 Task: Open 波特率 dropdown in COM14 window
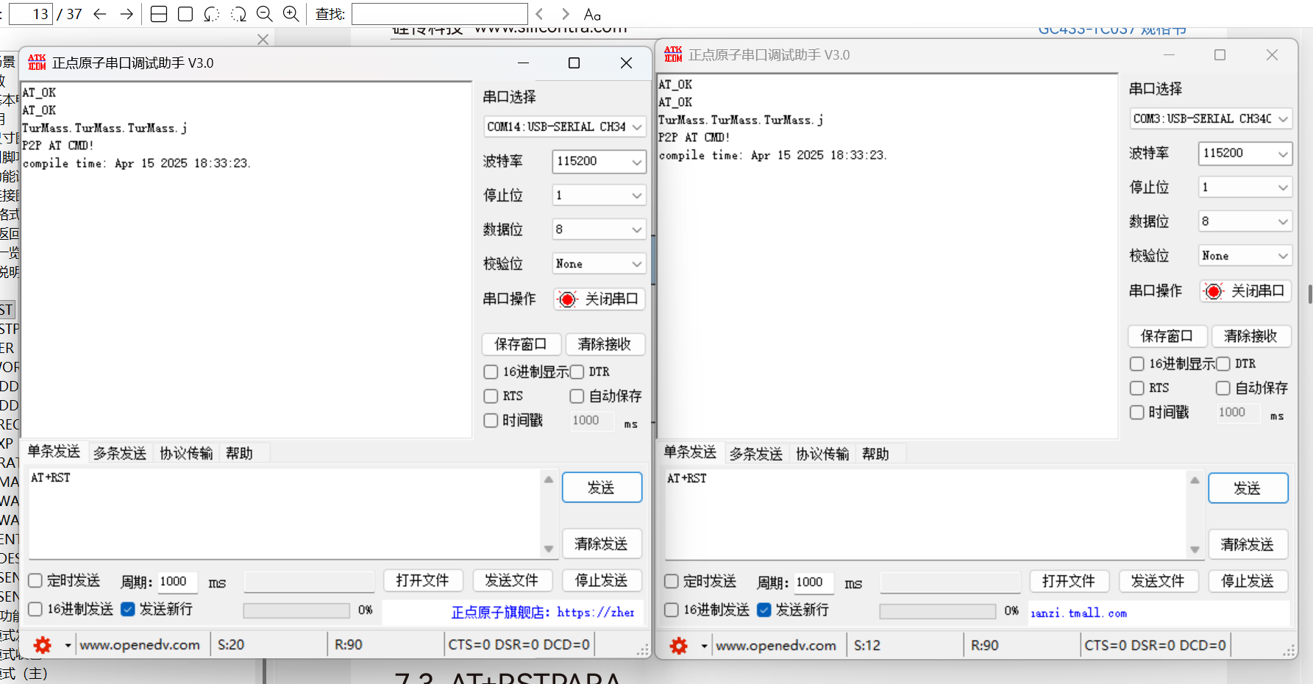click(x=599, y=161)
